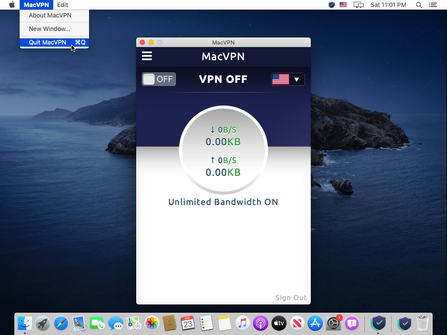Screen dimensions: 447x335
Task: Open Apple TV from the dock
Action: (279, 323)
